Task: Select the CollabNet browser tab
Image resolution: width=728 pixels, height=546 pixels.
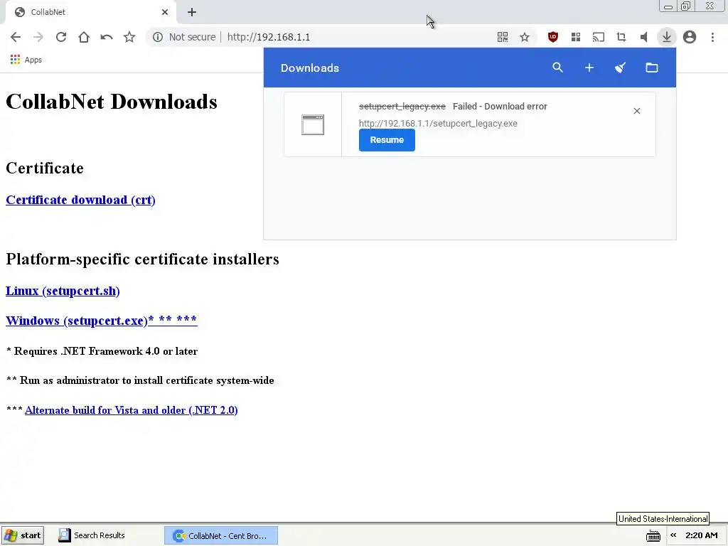Action: coord(91,13)
